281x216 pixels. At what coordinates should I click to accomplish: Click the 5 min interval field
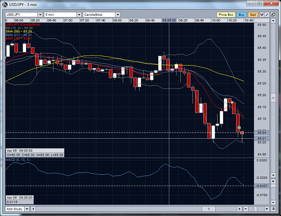60,15
